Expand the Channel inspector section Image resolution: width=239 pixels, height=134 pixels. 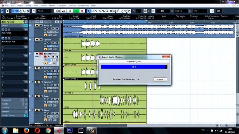coord(14,108)
